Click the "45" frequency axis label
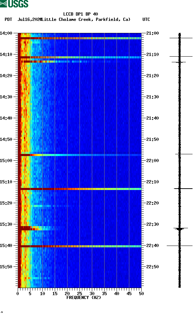Image resolution: width=195 pixels, height=316 pixels. [129, 294]
